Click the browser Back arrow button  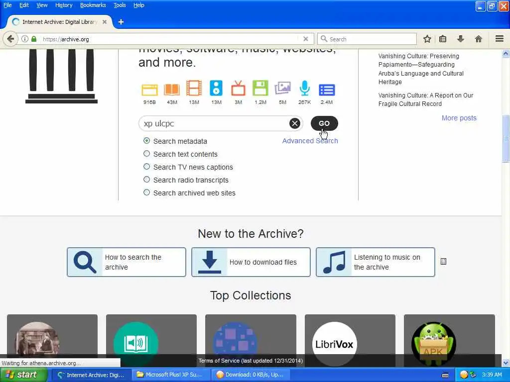pos(10,39)
